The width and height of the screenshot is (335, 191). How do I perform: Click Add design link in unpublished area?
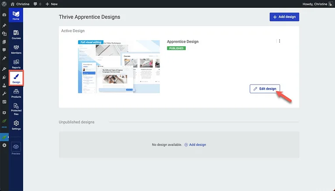pyautogui.click(x=195, y=145)
